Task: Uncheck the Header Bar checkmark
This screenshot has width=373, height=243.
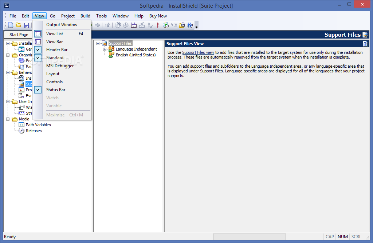Action: click(x=38, y=50)
